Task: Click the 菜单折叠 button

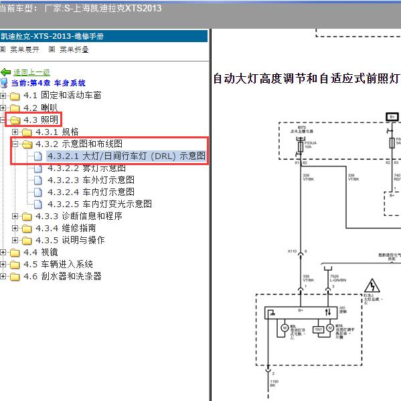Action: click(74, 49)
